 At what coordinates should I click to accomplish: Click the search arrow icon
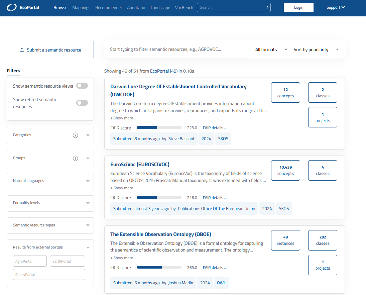267,7
